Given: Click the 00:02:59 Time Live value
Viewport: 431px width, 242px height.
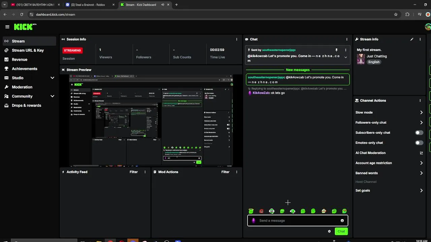Looking at the screenshot, I should point(217,50).
